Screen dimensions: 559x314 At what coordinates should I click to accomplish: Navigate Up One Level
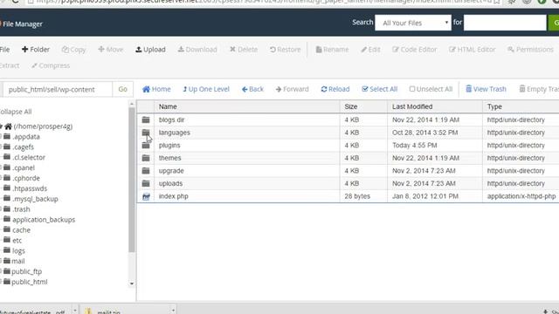[x=206, y=89]
